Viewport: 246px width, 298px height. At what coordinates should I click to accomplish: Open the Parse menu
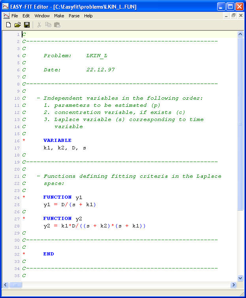click(x=74, y=16)
